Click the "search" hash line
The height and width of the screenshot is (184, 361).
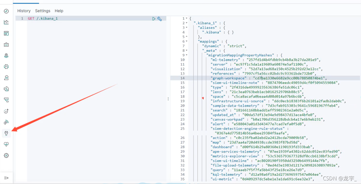click(259, 110)
